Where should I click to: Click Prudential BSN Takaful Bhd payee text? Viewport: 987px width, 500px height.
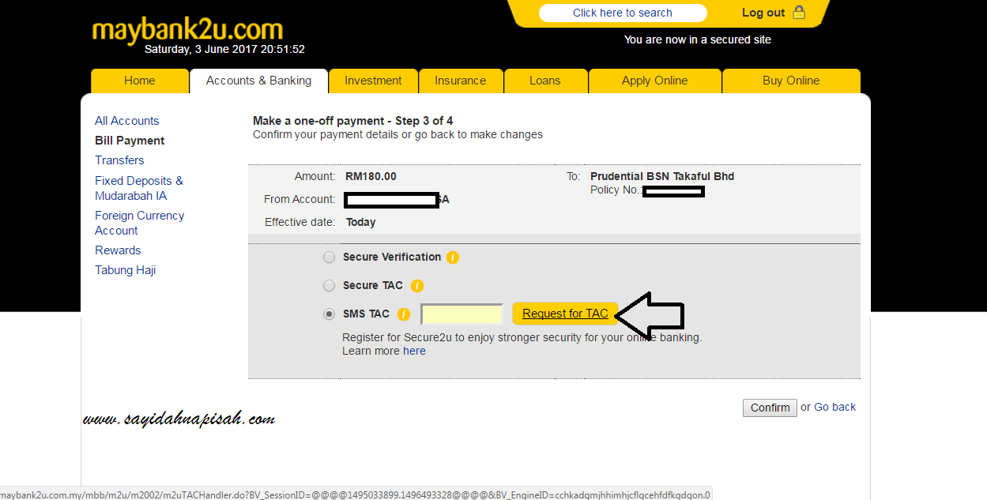[x=662, y=176]
